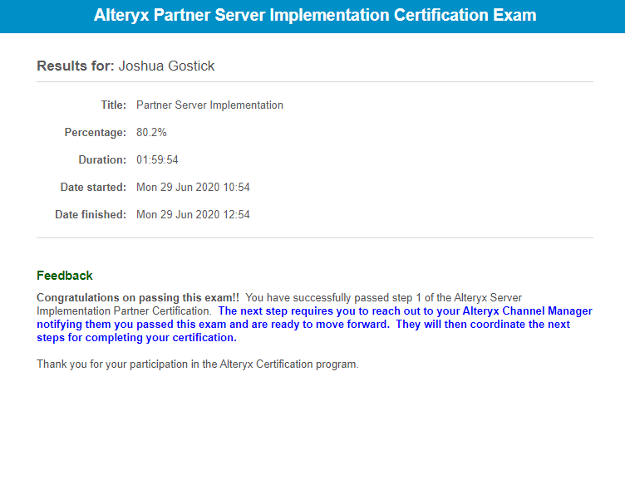625x489 pixels.
Task: Click the 'Date finished:' label
Action: [x=91, y=215]
